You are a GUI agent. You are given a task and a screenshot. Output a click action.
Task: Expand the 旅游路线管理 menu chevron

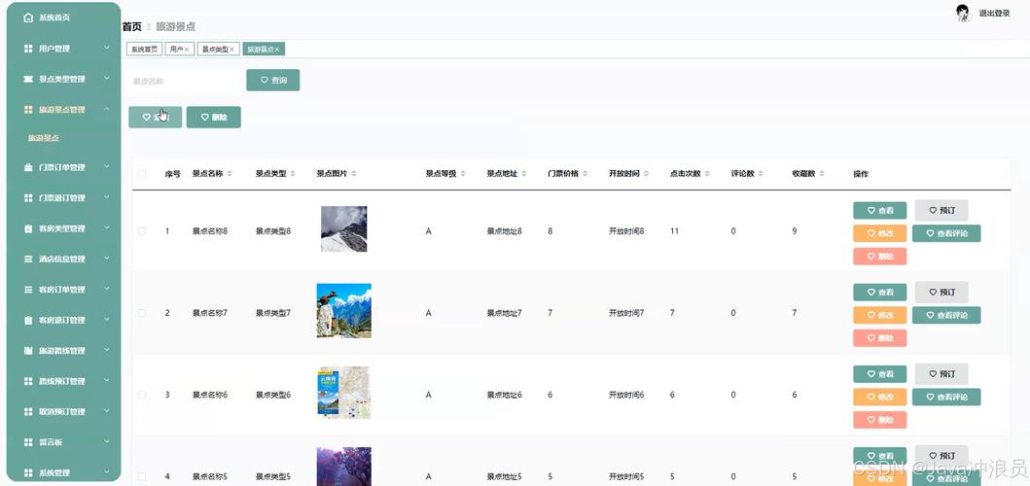point(106,350)
